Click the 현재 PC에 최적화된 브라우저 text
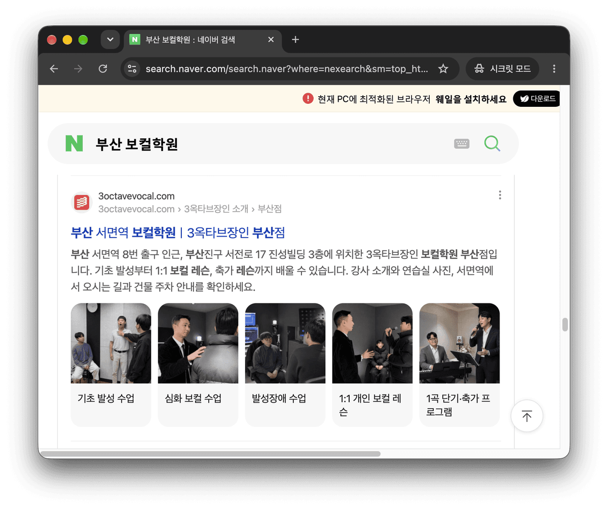Image resolution: width=608 pixels, height=509 pixels. pyautogui.click(x=374, y=99)
